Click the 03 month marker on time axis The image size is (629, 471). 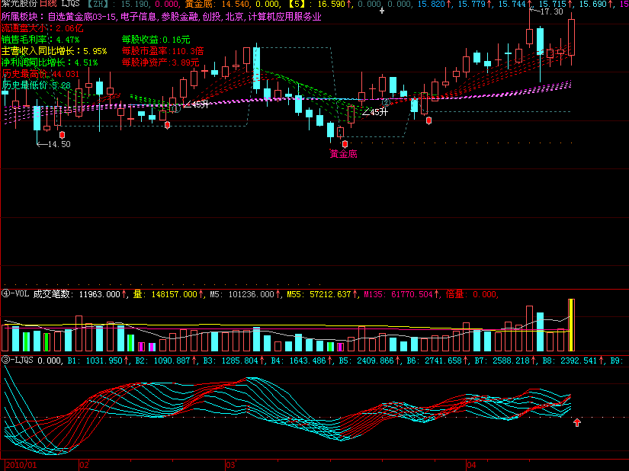[x=229, y=463]
